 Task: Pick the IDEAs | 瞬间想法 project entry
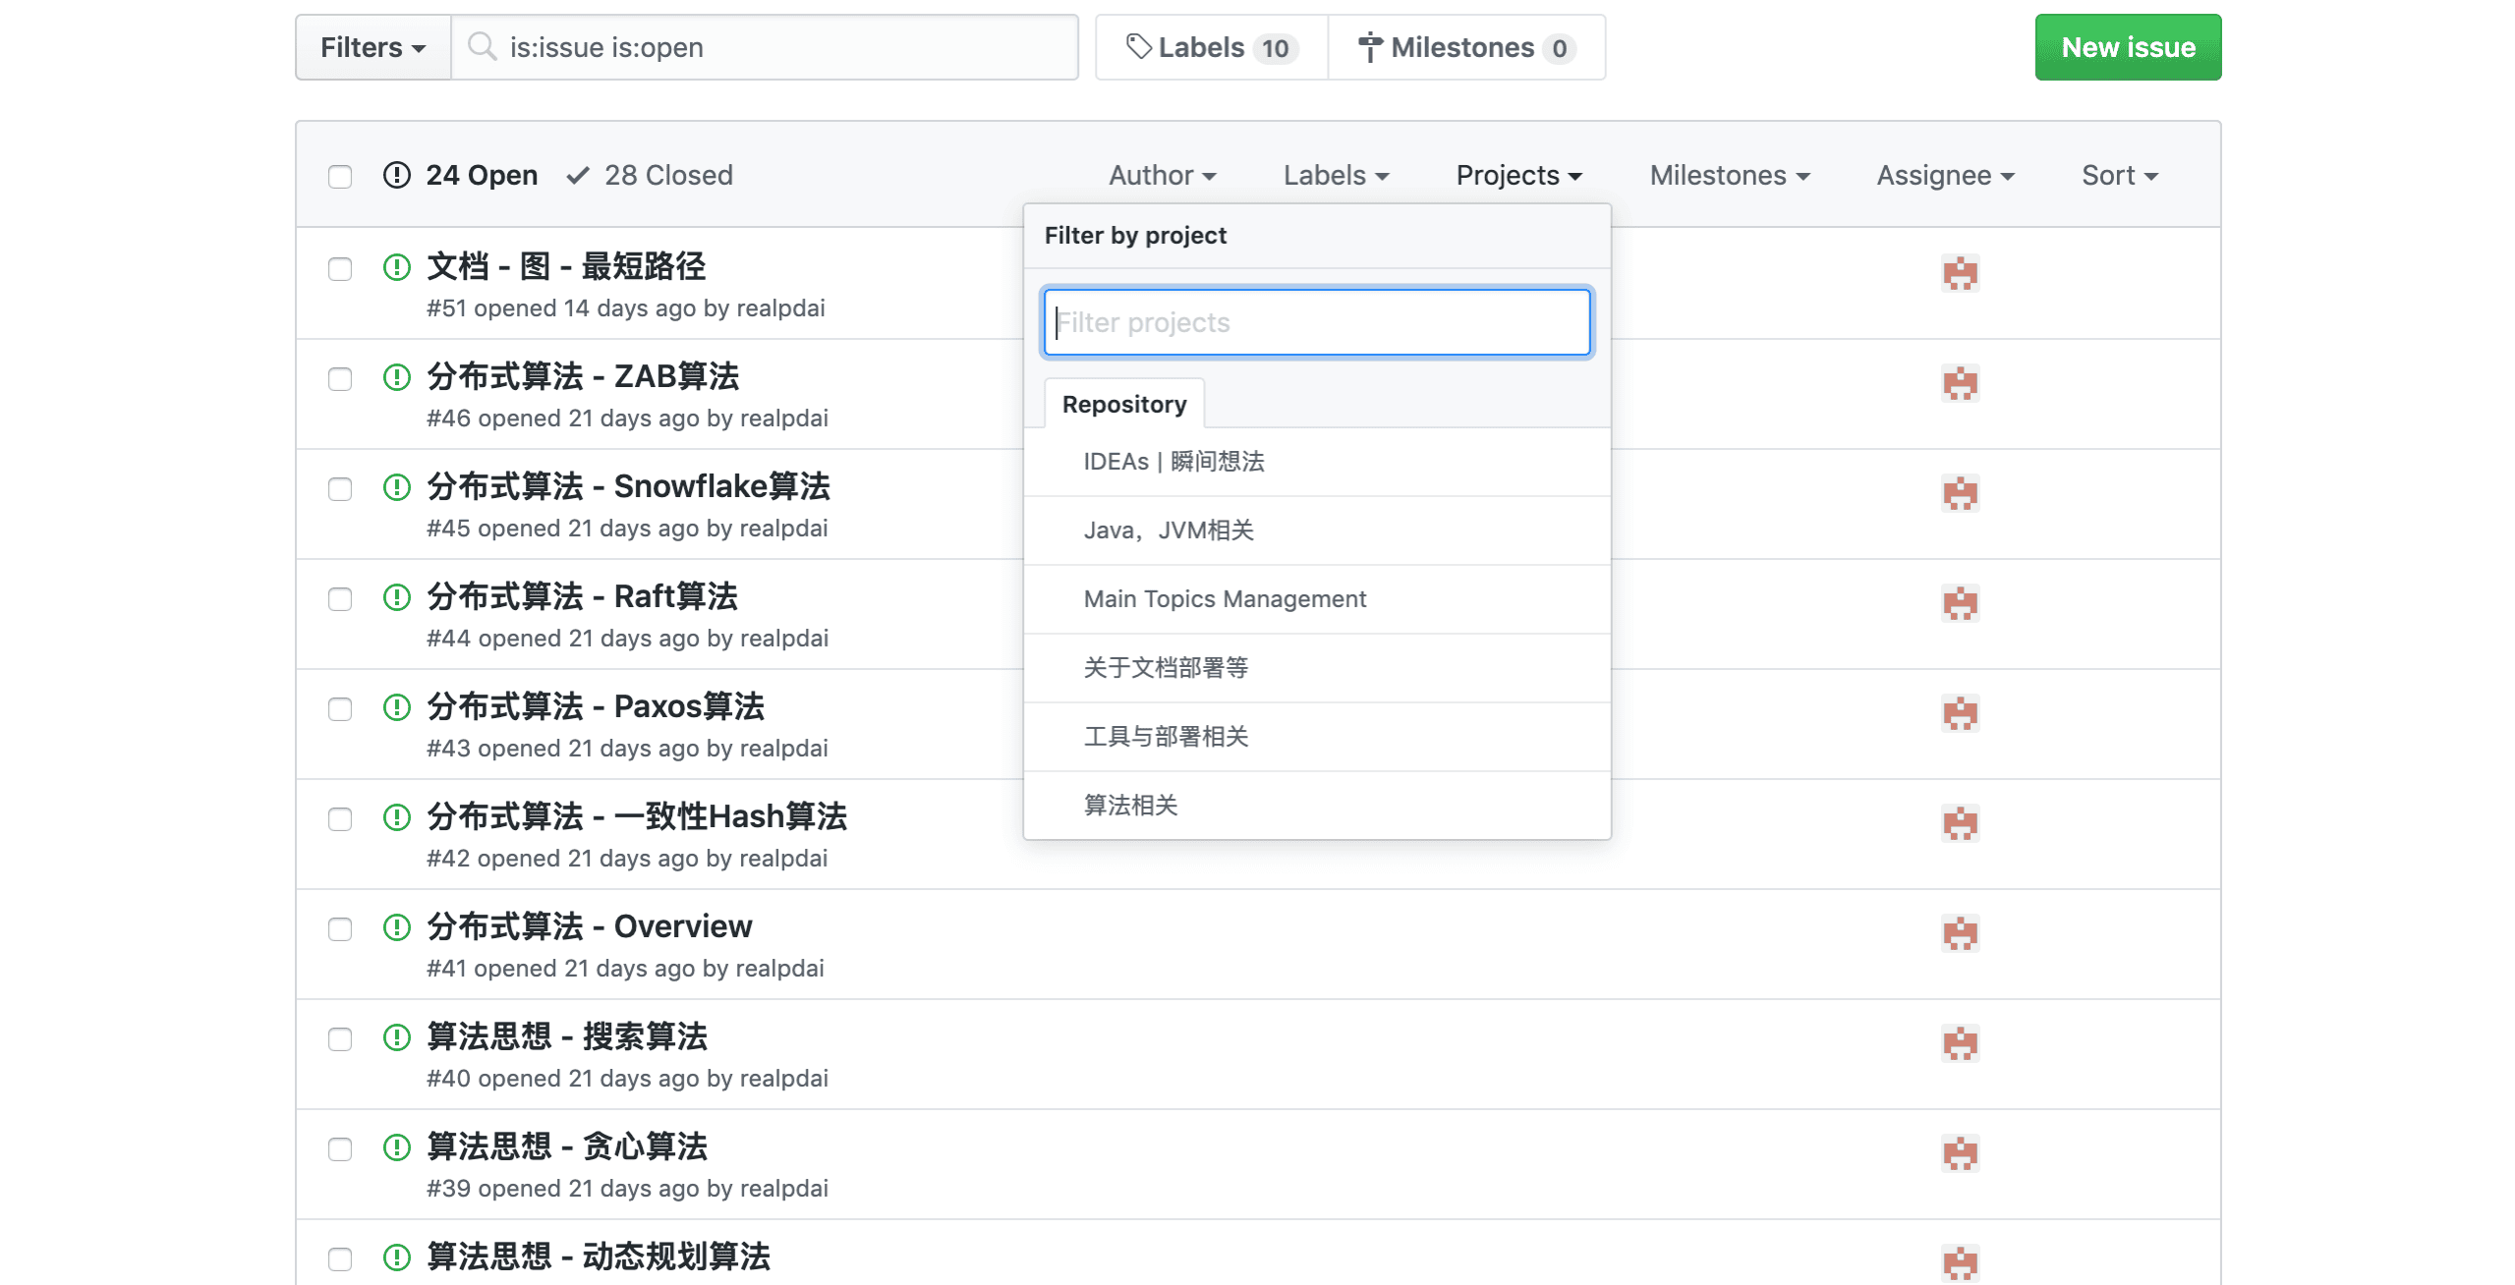(x=1173, y=462)
